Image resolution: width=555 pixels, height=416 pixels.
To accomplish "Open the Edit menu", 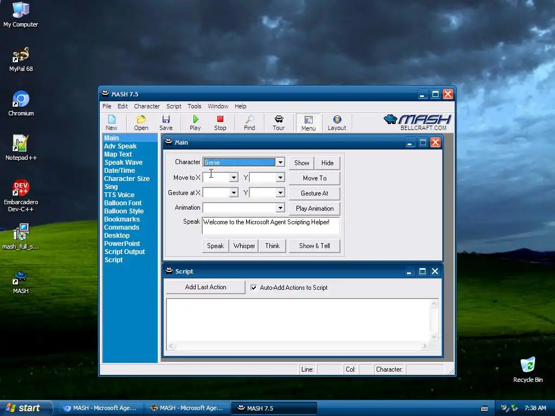I will coord(122,106).
